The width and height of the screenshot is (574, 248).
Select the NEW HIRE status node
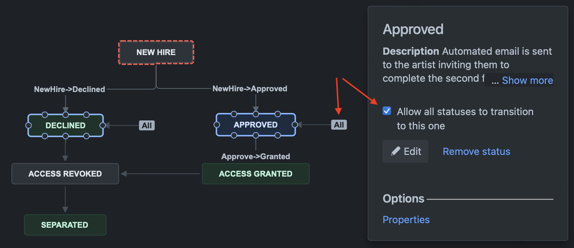tap(156, 52)
